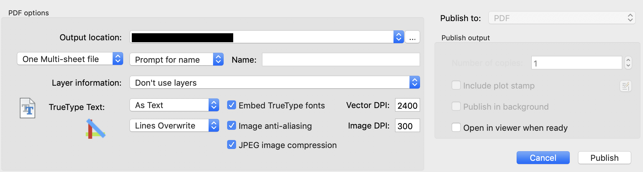Viewport: 643px width, 172px height.
Task: Open the Output location dropdown
Action: click(398, 37)
